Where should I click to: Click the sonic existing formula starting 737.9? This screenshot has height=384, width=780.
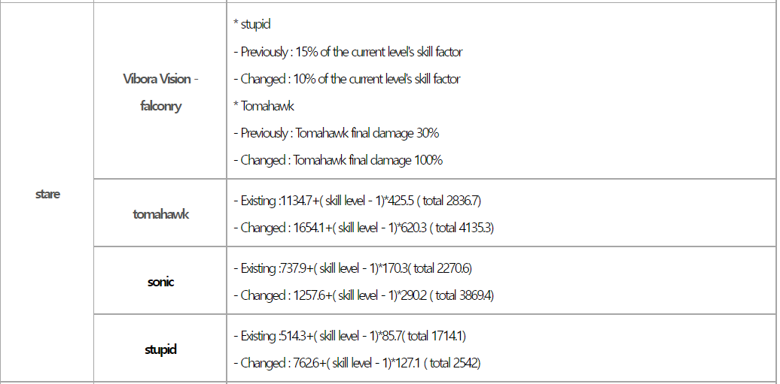pos(352,268)
